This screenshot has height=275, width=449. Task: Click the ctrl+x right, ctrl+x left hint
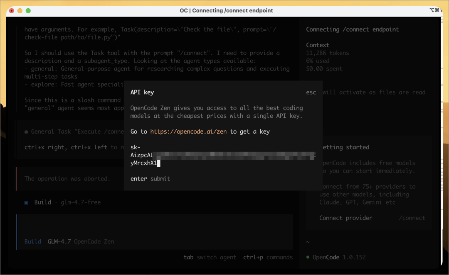pos(66,147)
